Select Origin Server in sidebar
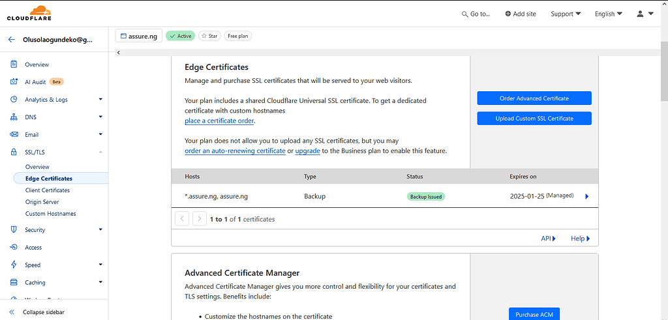This screenshot has height=320, width=668. [x=42, y=202]
